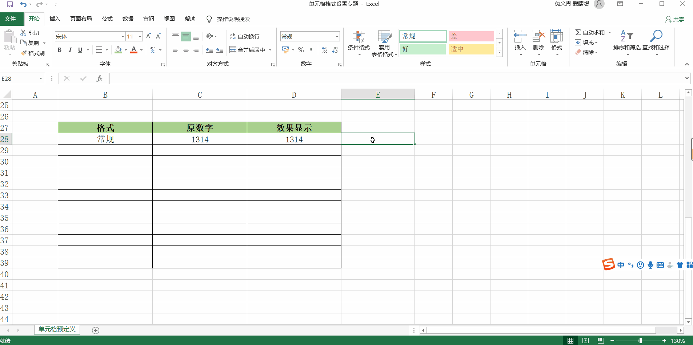Toggle Italic formatting
The height and width of the screenshot is (345, 693).
[x=70, y=50]
